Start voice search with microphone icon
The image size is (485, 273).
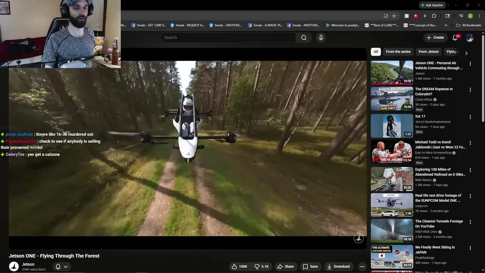point(321,38)
